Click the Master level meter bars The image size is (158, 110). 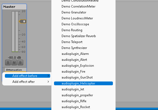pos(15,32)
